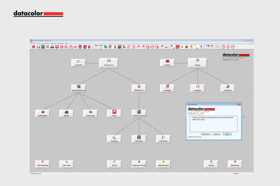The height and width of the screenshot is (186, 280).
Task: Click the Next tip button
Action: (x=216, y=134)
